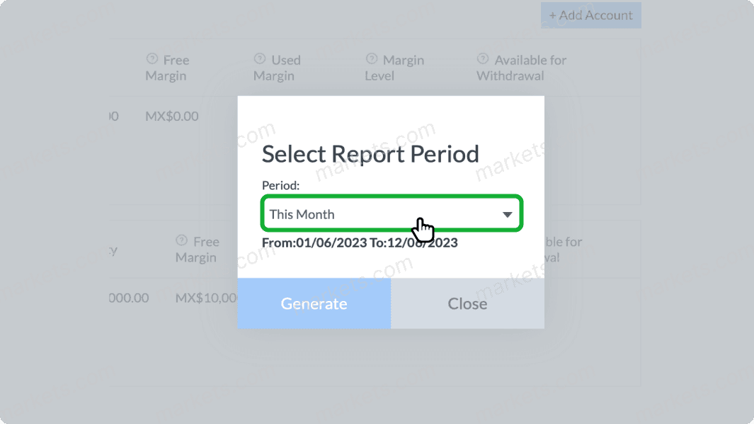Click the help icon beside Available for Withdrawal
754x424 pixels.
482,59
